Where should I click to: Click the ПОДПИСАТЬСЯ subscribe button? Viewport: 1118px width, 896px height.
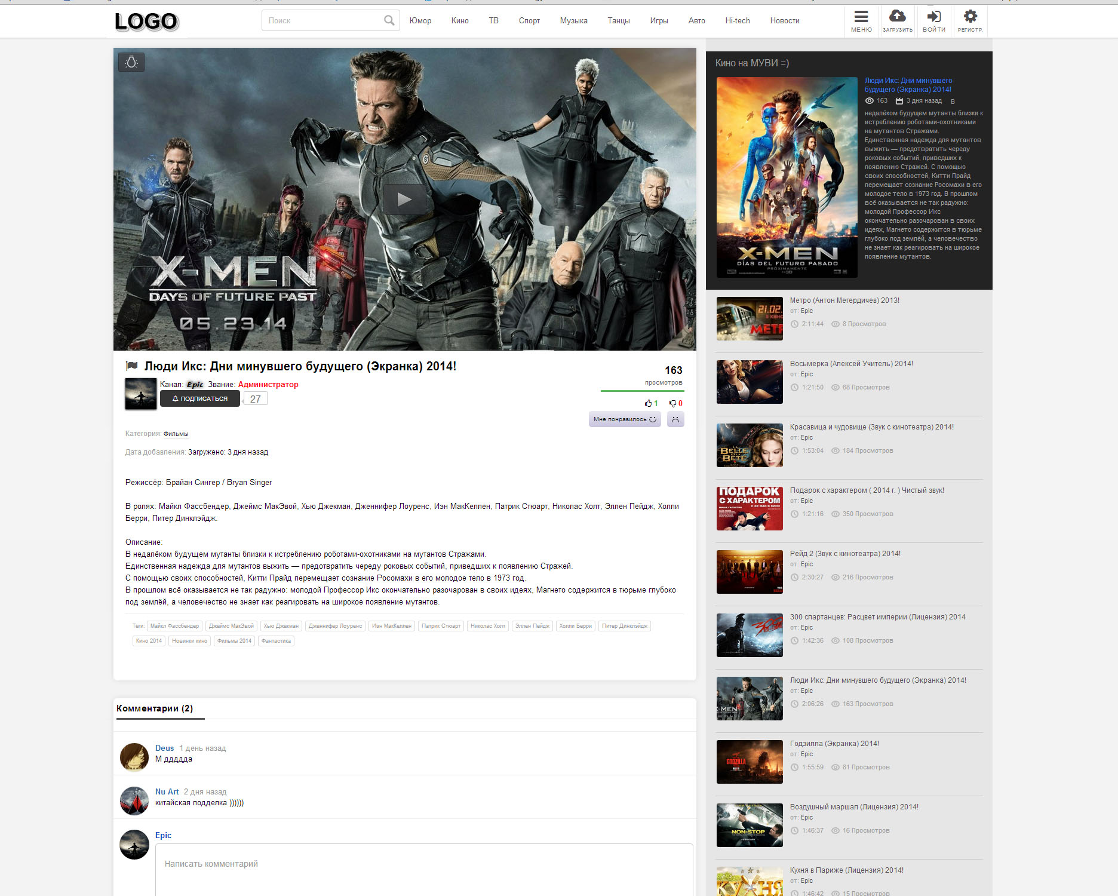(200, 398)
